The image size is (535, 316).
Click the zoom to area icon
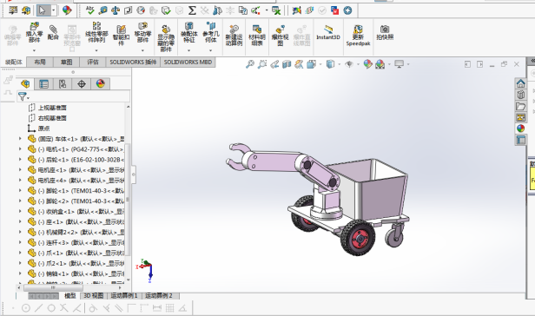[x=262, y=64]
